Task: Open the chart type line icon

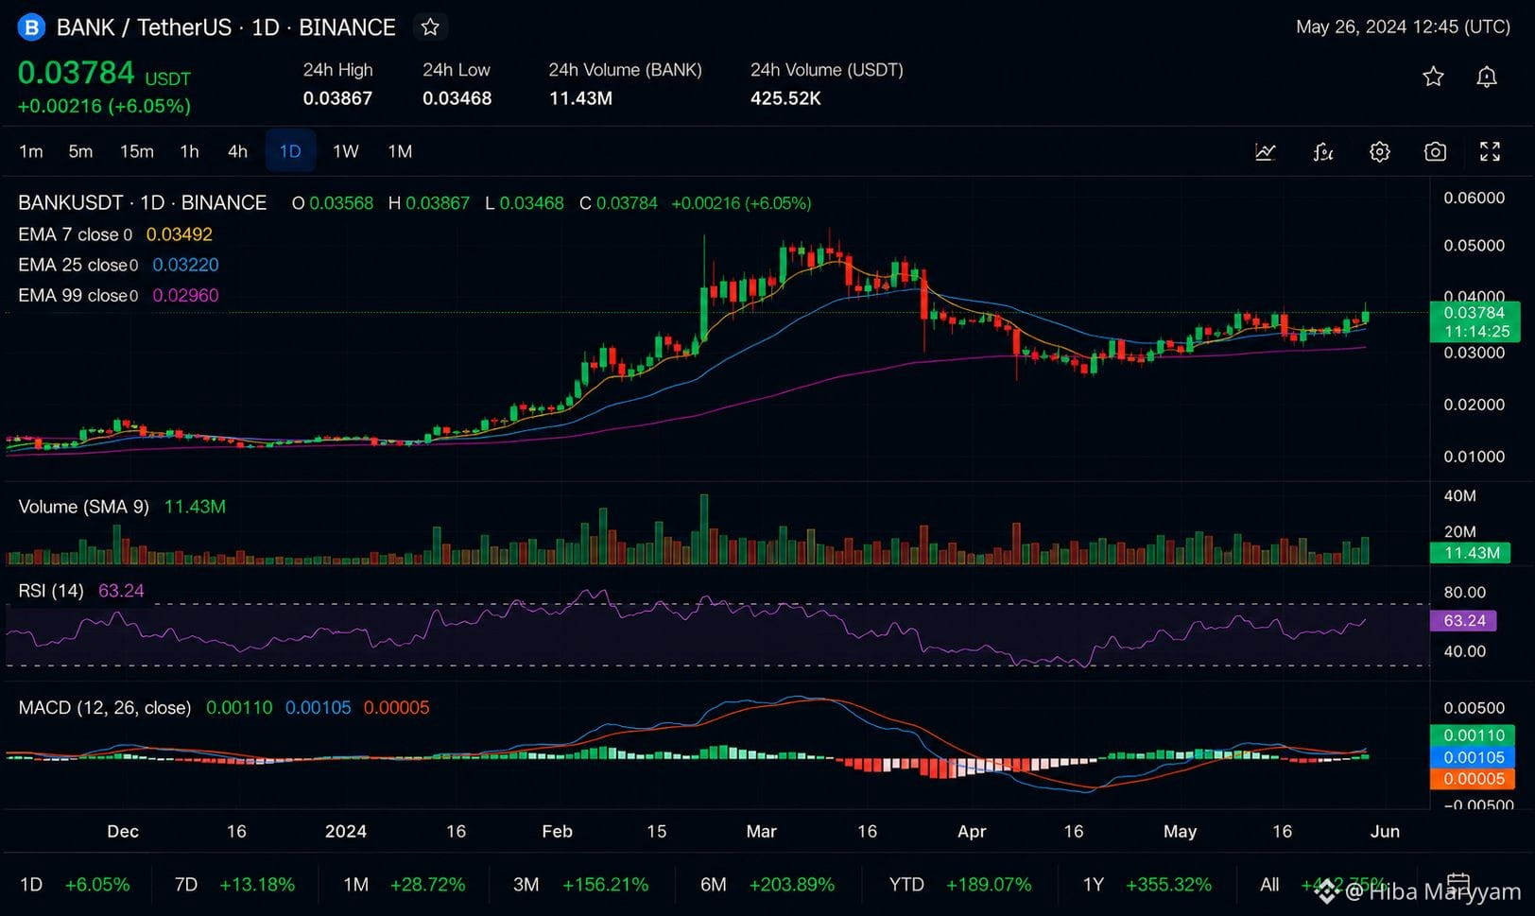Action: pos(1266,151)
